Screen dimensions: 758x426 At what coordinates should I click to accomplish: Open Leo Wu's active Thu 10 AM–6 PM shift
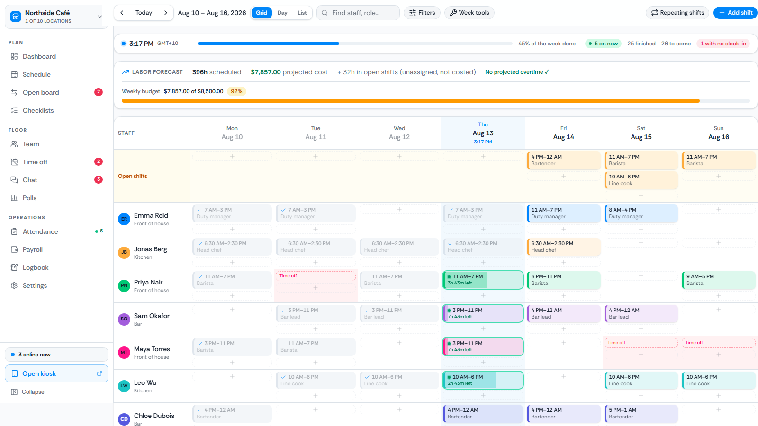pyautogui.click(x=483, y=380)
